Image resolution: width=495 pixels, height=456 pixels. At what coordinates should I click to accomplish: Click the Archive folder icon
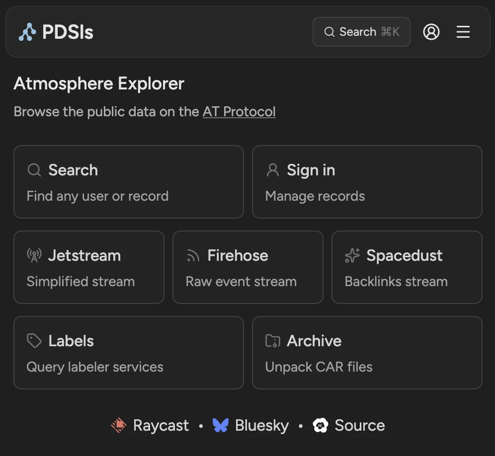pyautogui.click(x=273, y=341)
